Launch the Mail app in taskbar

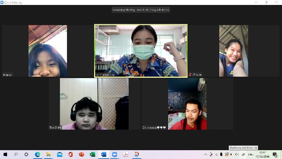60,154
